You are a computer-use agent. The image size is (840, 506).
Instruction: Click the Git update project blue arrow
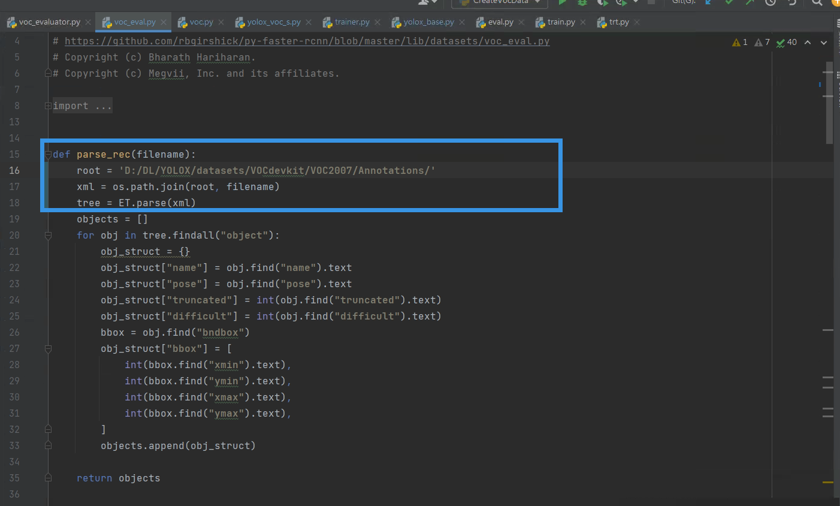click(x=709, y=2)
